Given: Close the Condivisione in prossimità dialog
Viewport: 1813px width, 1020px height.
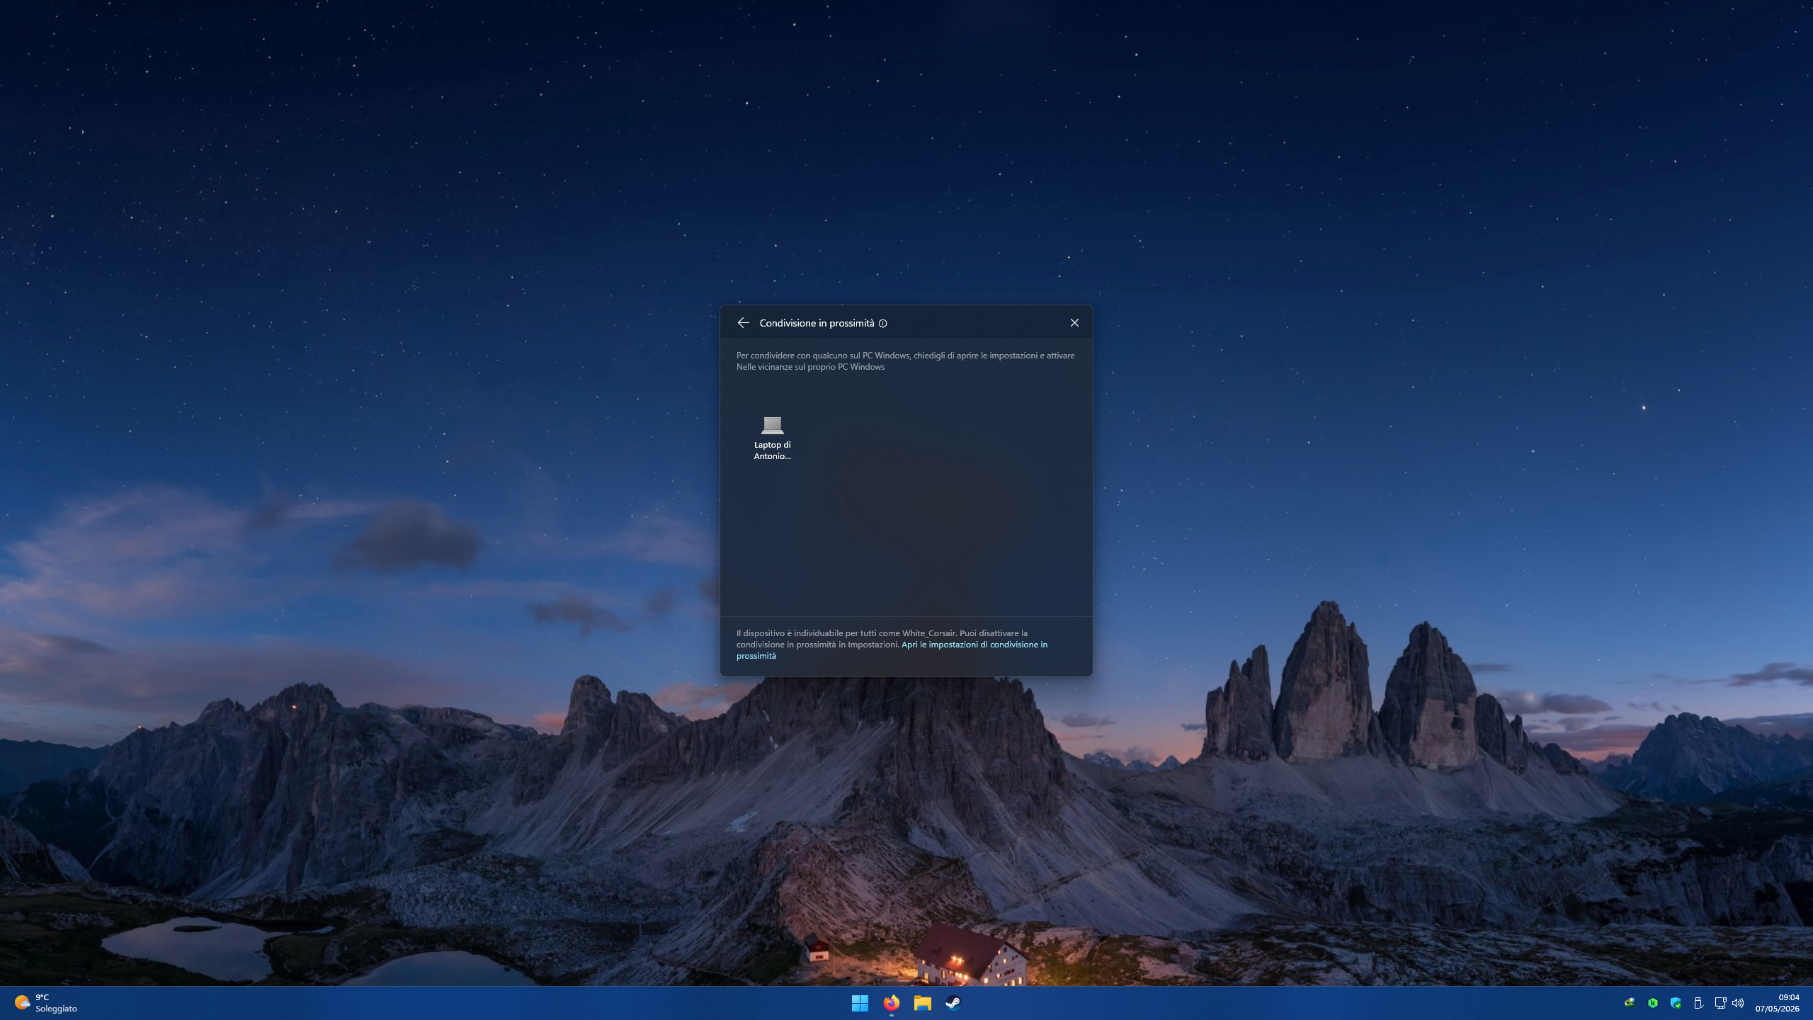Looking at the screenshot, I should pyautogui.click(x=1074, y=323).
